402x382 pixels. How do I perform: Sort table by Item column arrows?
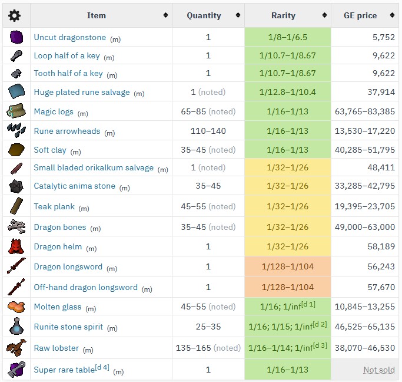pyautogui.click(x=165, y=15)
